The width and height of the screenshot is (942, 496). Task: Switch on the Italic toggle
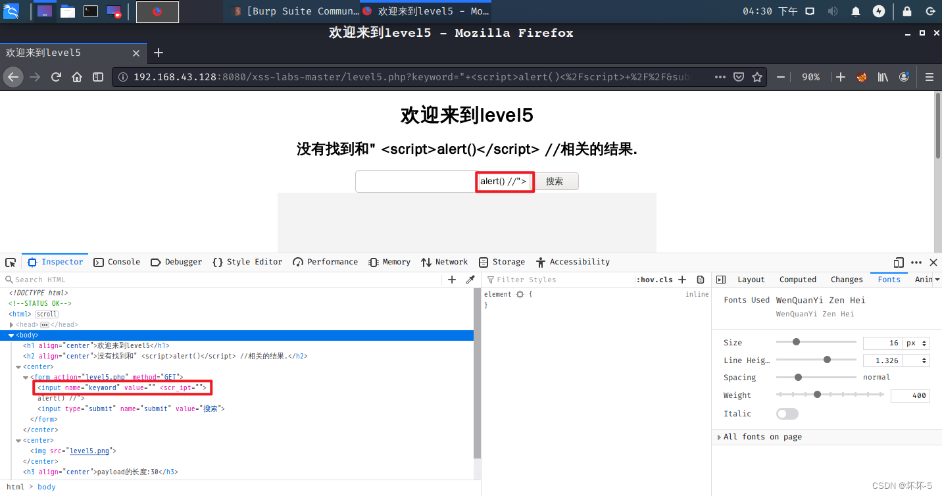coord(787,414)
